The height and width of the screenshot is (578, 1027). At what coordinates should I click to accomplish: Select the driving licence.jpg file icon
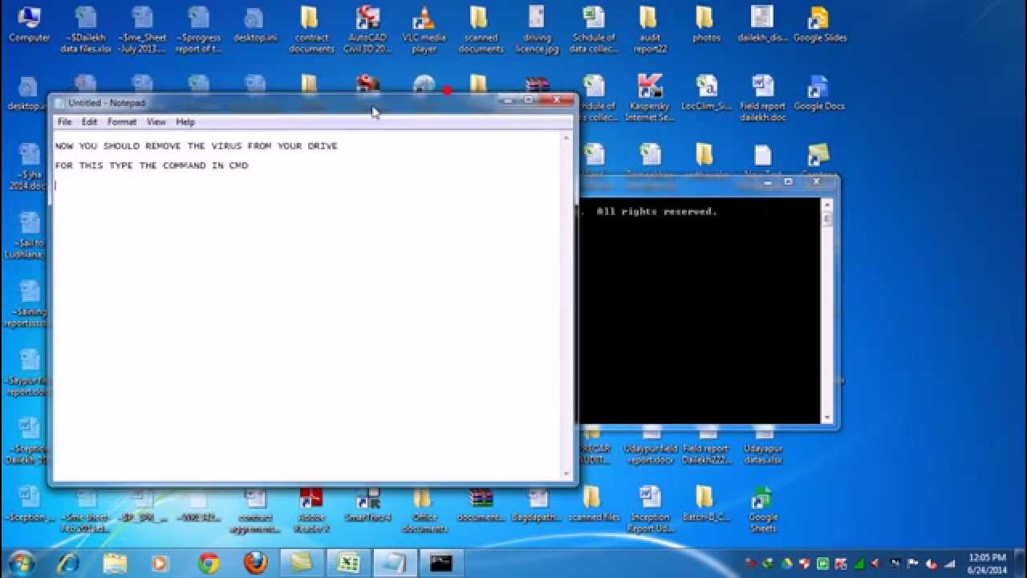[x=537, y=30]
